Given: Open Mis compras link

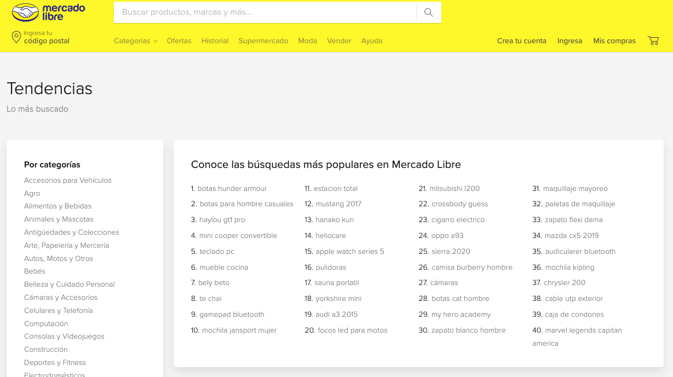Looking at the screenshot, I should coord(614,41).
